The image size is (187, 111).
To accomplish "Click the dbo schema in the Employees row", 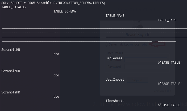I will pos(56,54).
